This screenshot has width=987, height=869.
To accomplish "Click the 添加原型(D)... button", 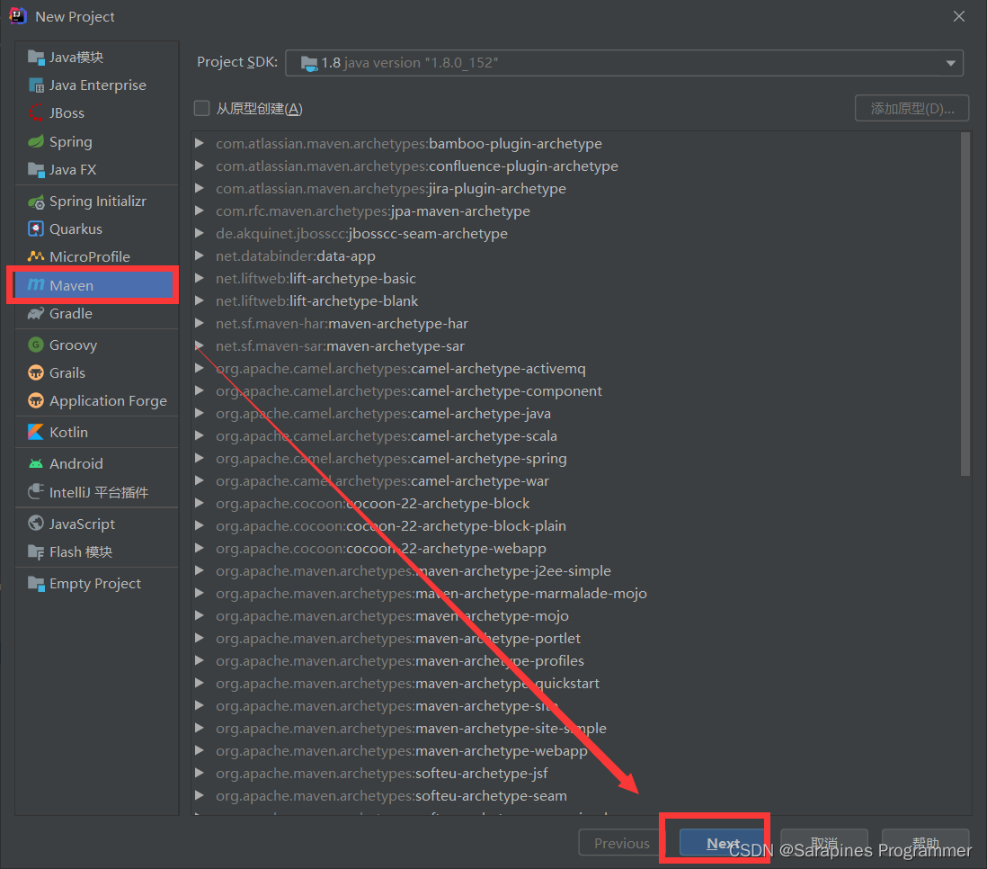I will [x=911, y=108].
